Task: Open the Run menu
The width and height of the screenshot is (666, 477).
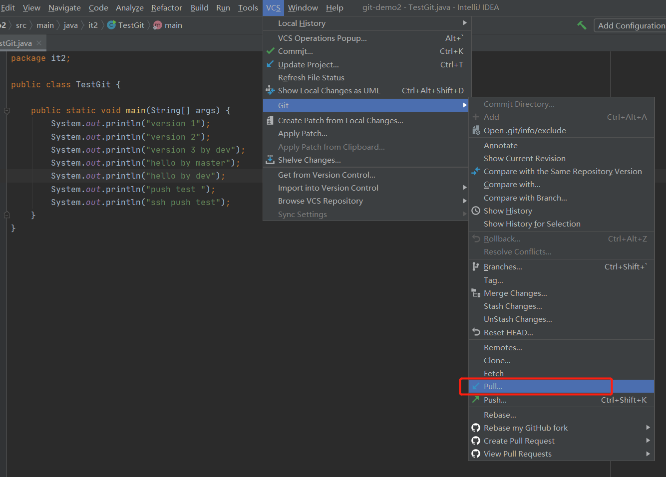Action: click(x=223, y=7)
